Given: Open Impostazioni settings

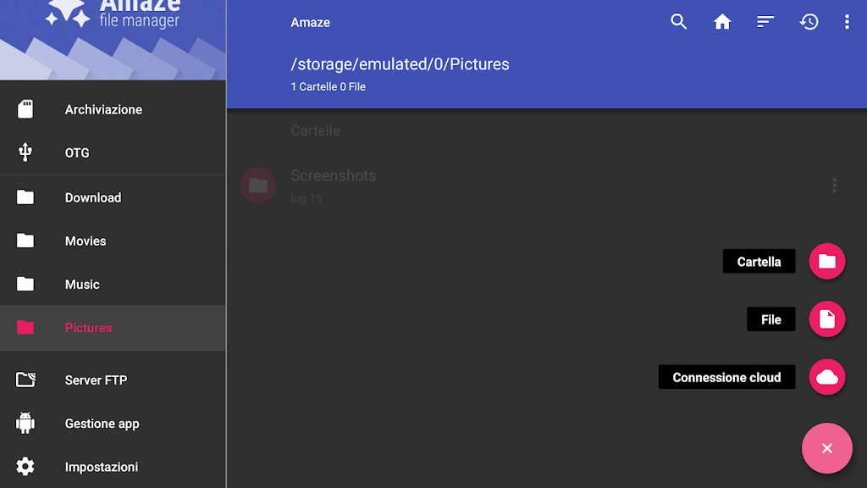Looking at the screenshot, I should pyautogui.click(x=101, y=467).
